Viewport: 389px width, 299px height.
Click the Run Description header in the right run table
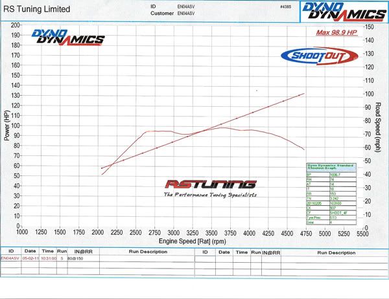click(x=336, y=252)
